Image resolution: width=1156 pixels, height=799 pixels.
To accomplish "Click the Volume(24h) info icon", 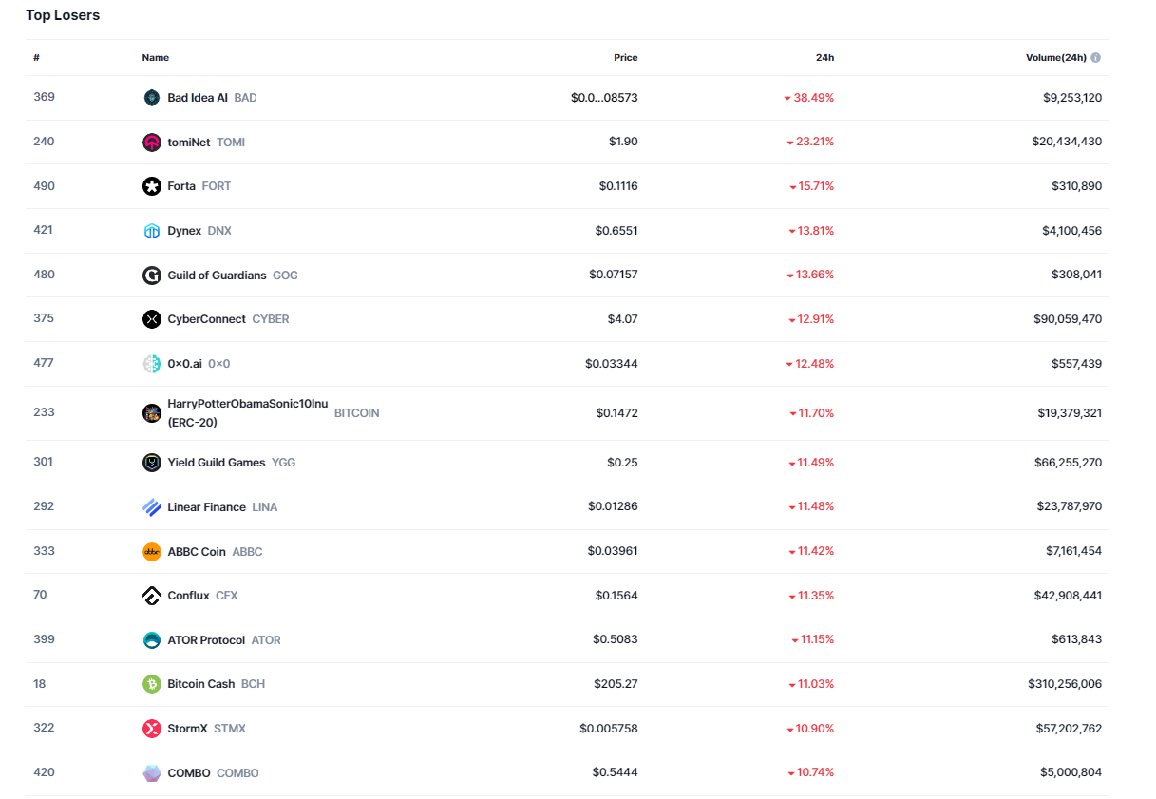I will (1095, 58).
